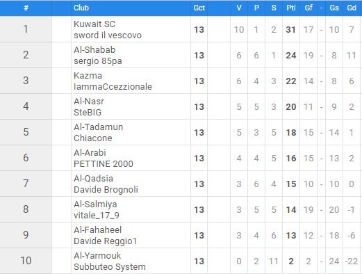Select Al-Salmiya in the table
362x274 pixels.
[x=95, y=204]
